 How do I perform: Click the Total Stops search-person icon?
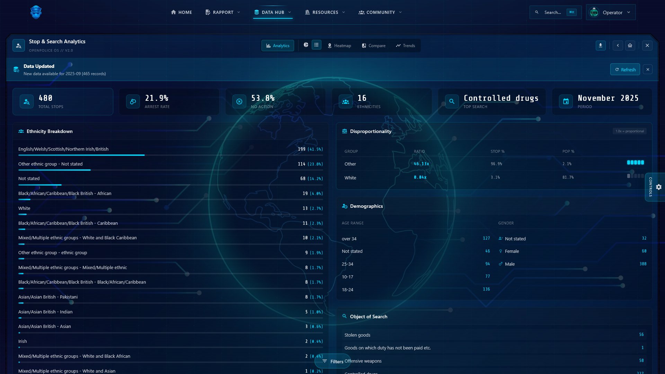pyautogui.click(x=27, y=101)
